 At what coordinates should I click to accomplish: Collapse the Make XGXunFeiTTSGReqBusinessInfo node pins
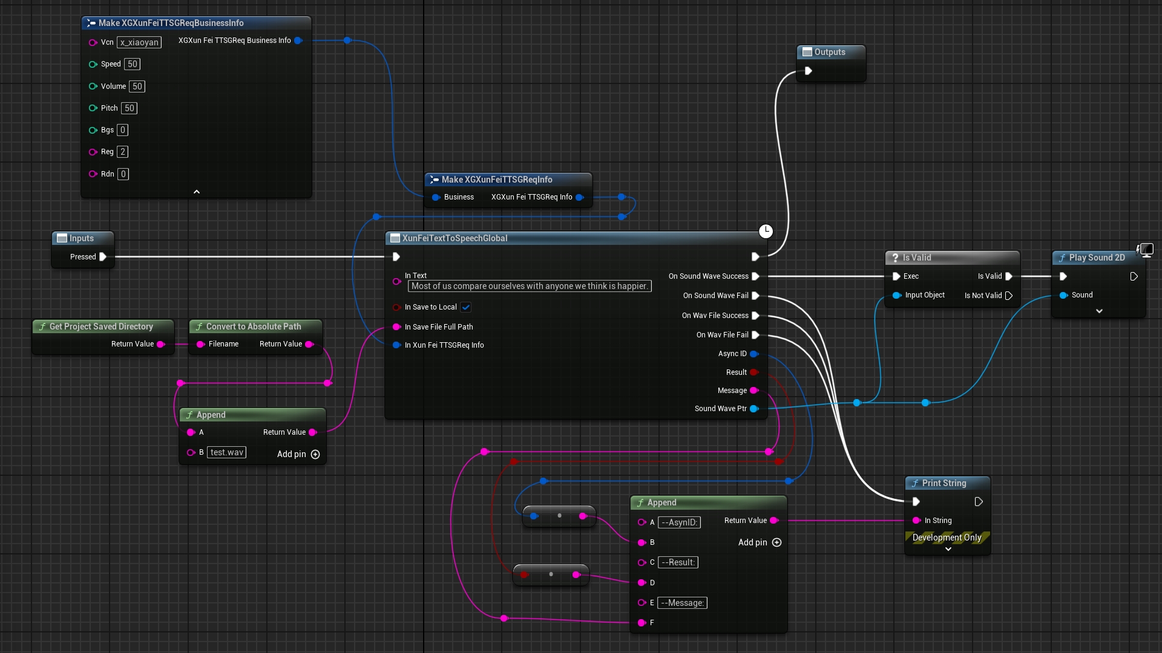click(x=196, y=192)
